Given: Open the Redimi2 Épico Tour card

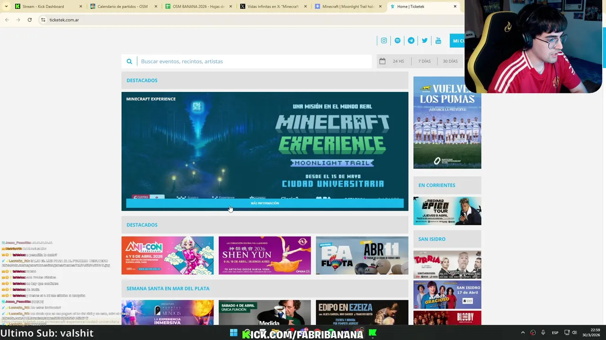Looking at the screenshot, I should [x=447, y=211].
